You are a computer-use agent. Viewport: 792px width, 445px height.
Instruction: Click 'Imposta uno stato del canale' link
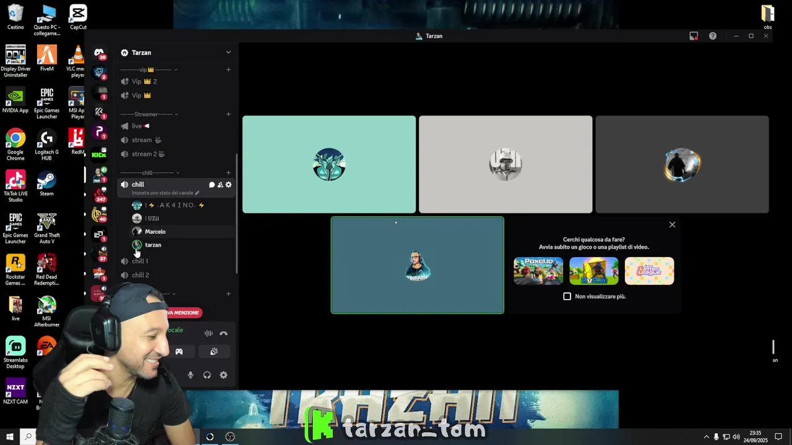click(x=163, y=193)
